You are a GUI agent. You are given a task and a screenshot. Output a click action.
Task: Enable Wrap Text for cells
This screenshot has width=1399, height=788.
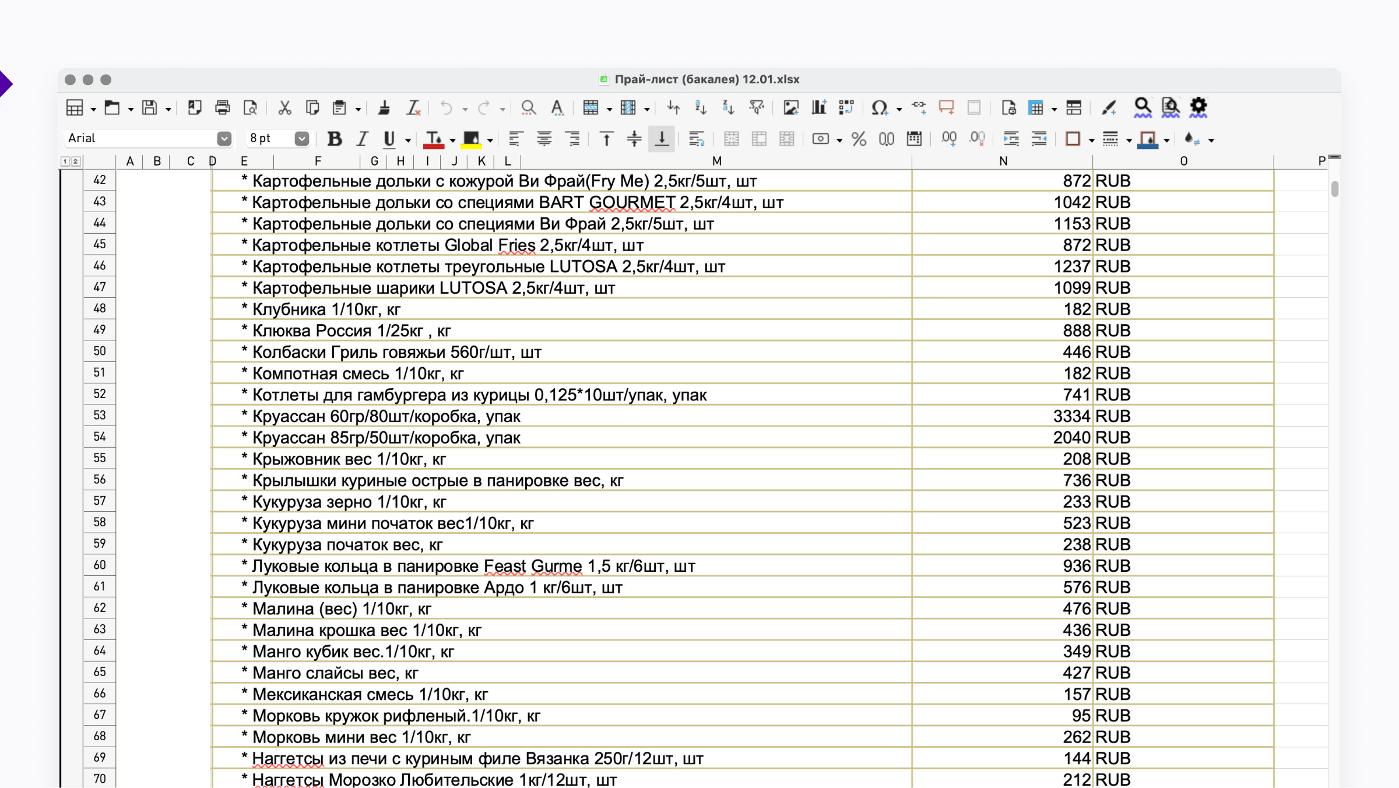click(696, 139)
